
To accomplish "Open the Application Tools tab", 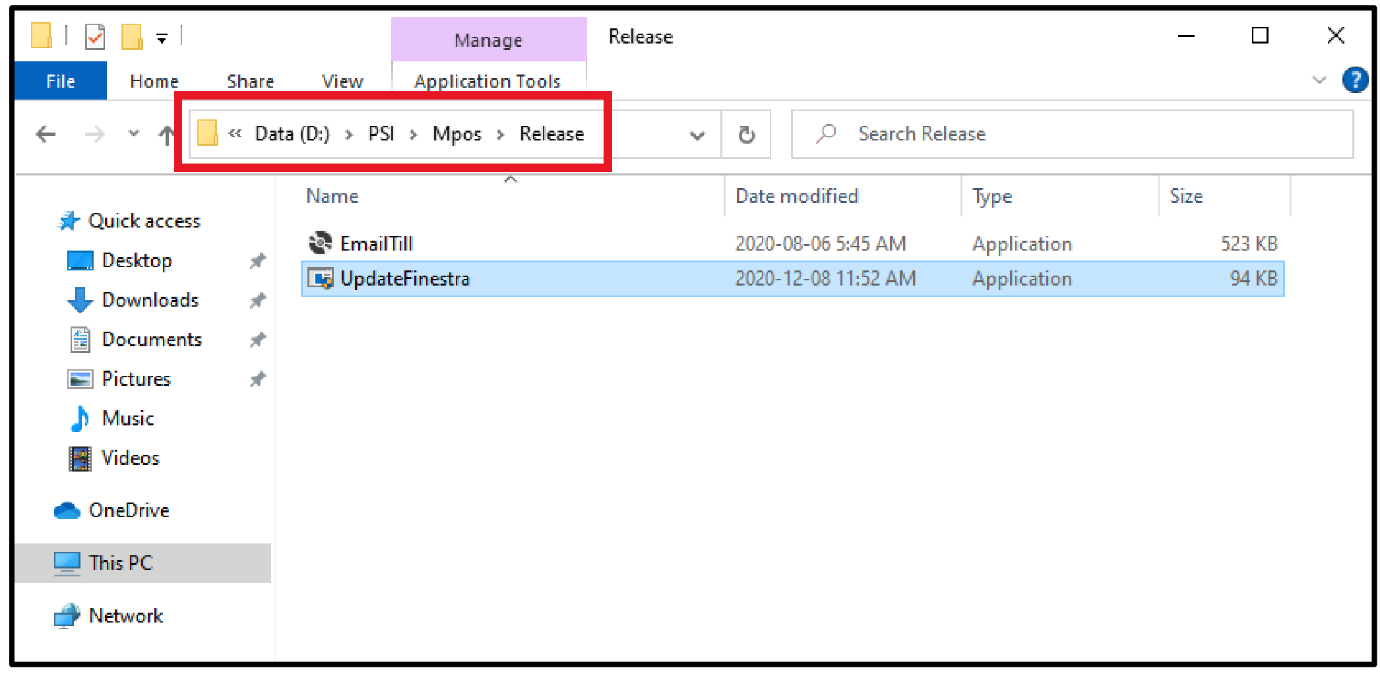I will point(487,81).
